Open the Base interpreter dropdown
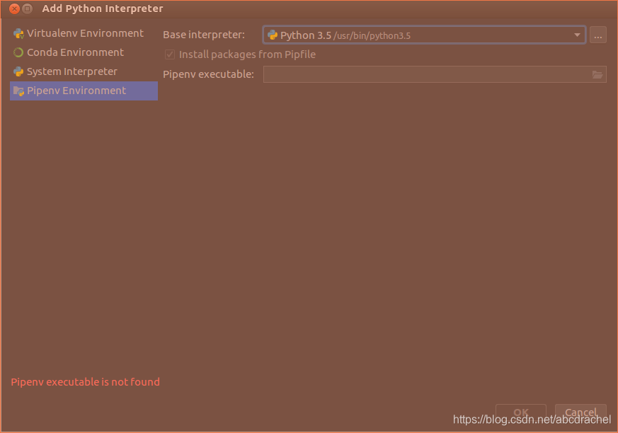The height and width of the screenshot is (433, 618). (576, 34)
